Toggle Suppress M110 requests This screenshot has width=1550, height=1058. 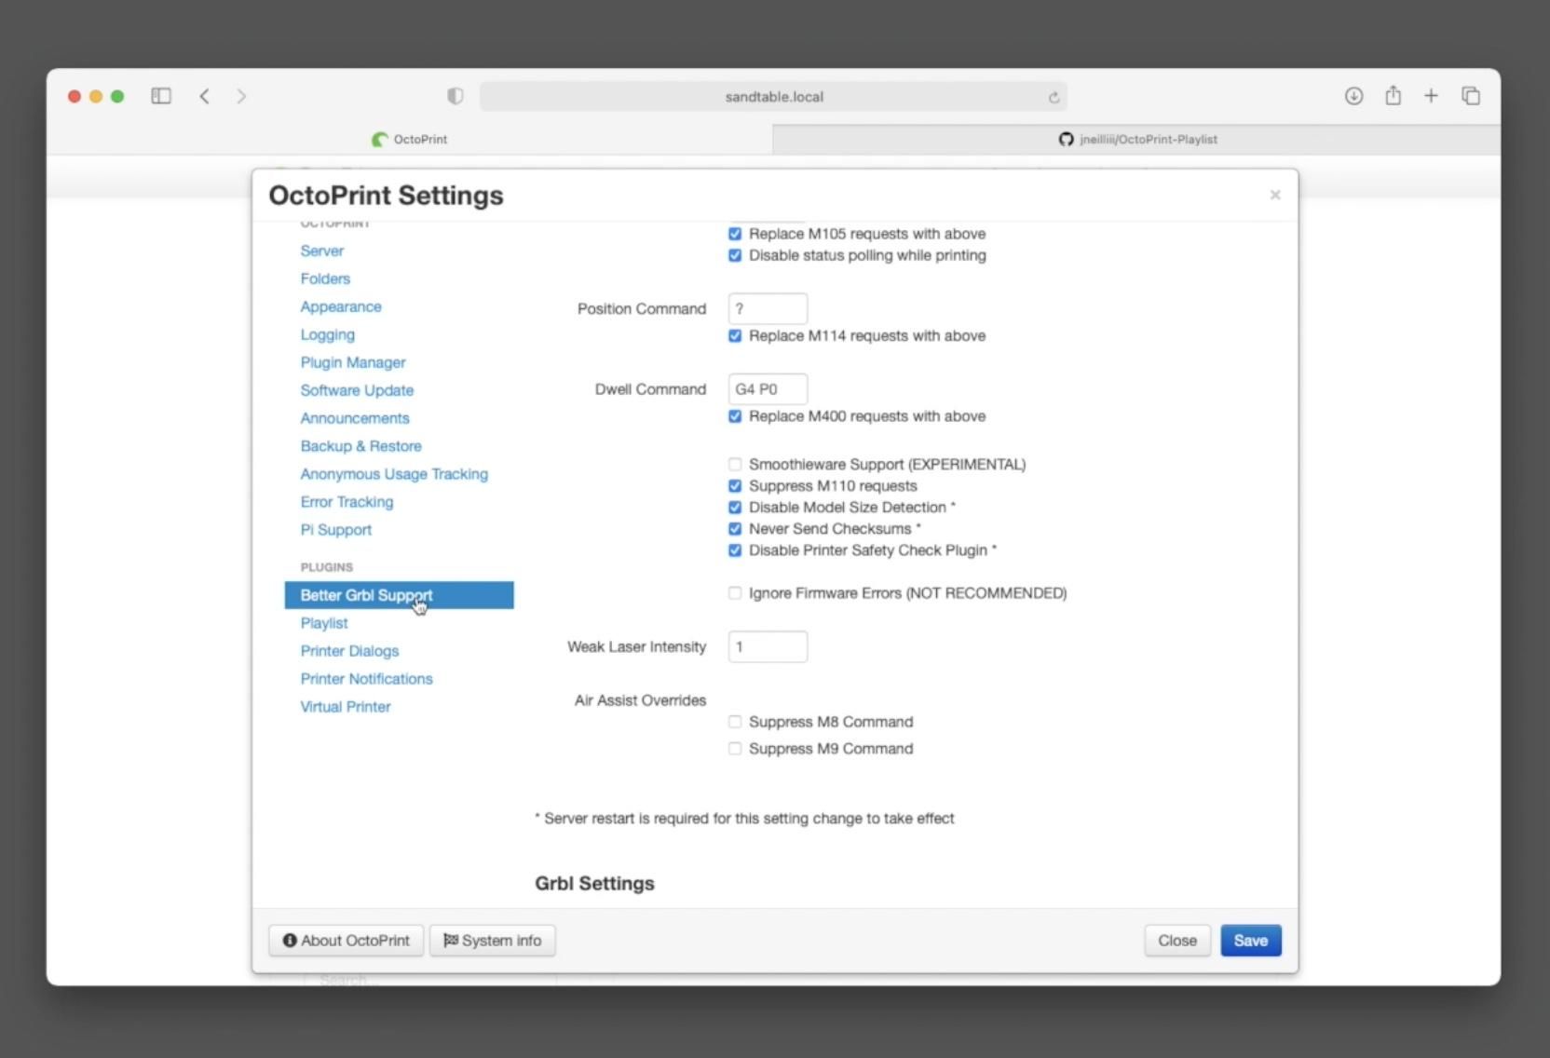click(735, 485)
